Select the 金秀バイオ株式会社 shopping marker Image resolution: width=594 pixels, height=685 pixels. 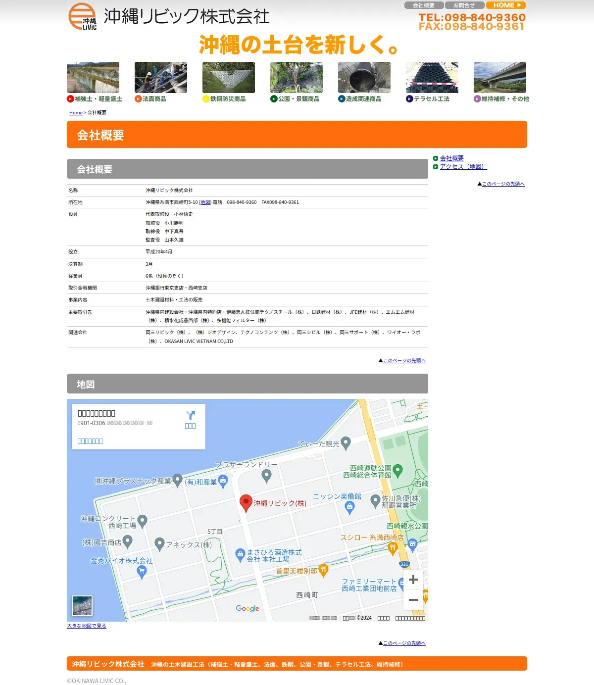[x=142, y=572]
